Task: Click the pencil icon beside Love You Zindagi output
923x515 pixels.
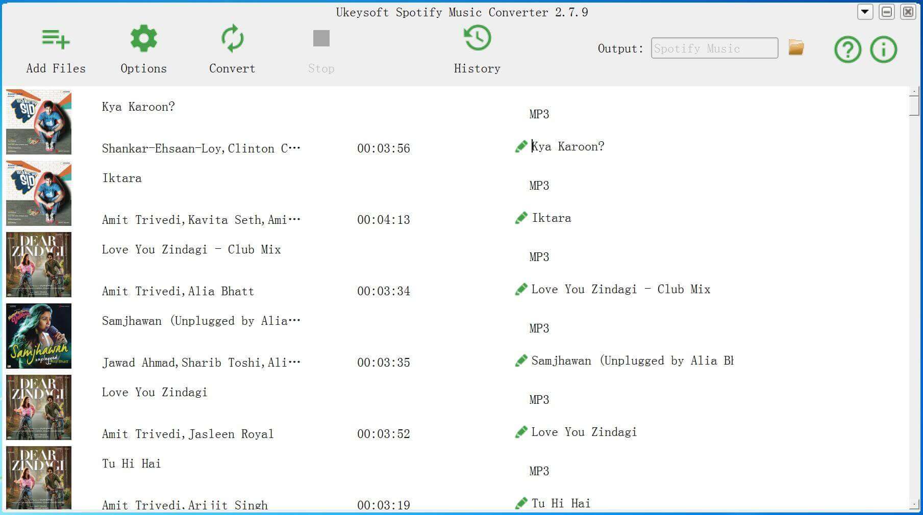Action: (521, 432)
